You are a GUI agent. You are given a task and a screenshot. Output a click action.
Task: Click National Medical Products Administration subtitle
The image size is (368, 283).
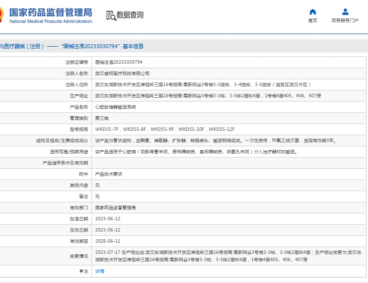(51, 21)
